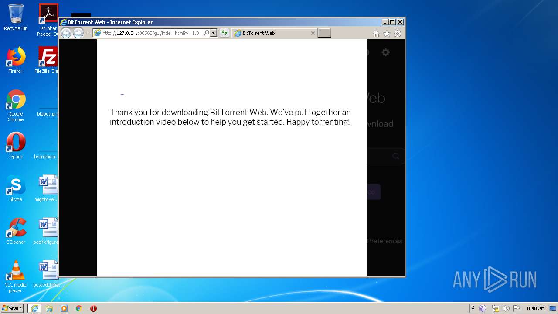Go forward with the browser Forward arrow

[78, 33]
